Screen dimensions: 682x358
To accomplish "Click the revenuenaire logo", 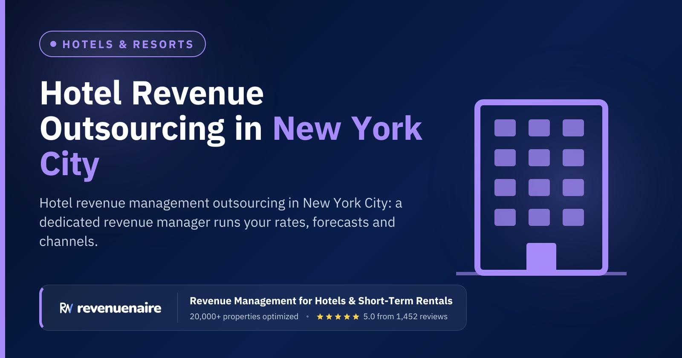I will click(110, 308).
